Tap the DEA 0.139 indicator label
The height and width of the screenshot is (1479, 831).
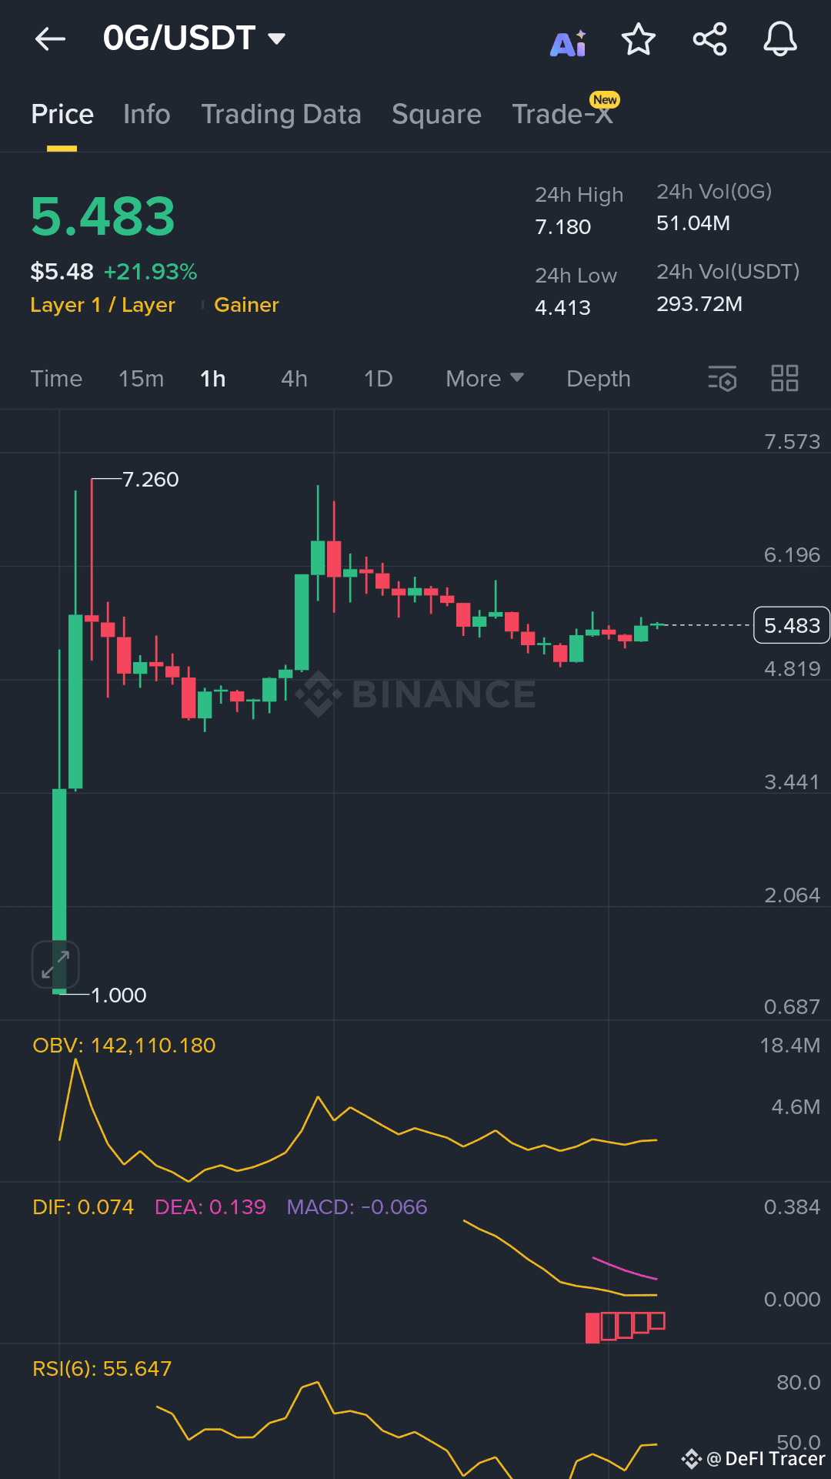(210, 1207)
